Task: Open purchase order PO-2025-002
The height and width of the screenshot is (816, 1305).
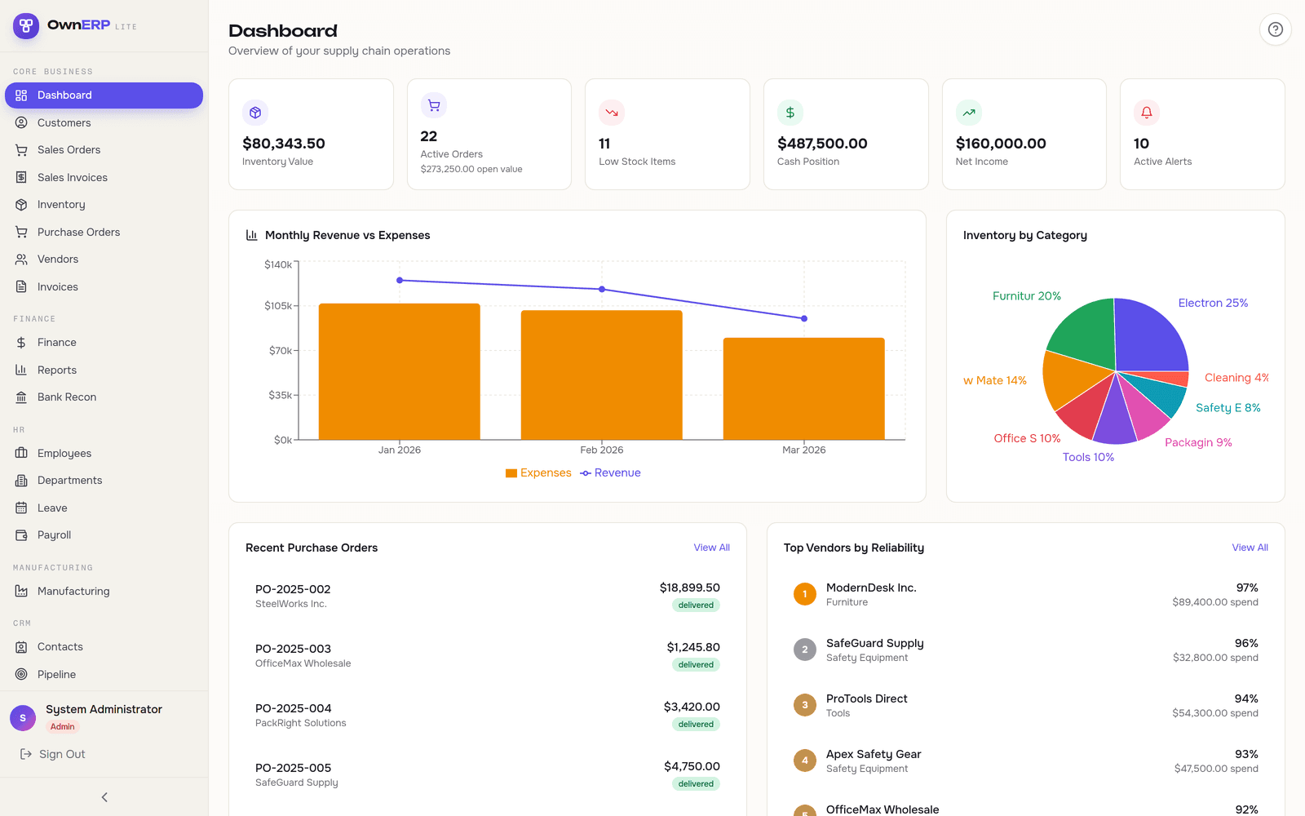Action: pyautogui.click(x=488, y=596)
